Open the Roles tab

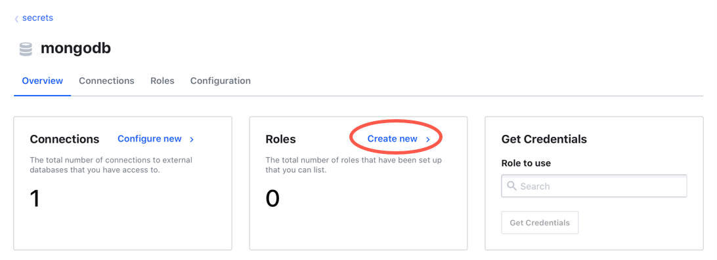(x=162, y=81)
